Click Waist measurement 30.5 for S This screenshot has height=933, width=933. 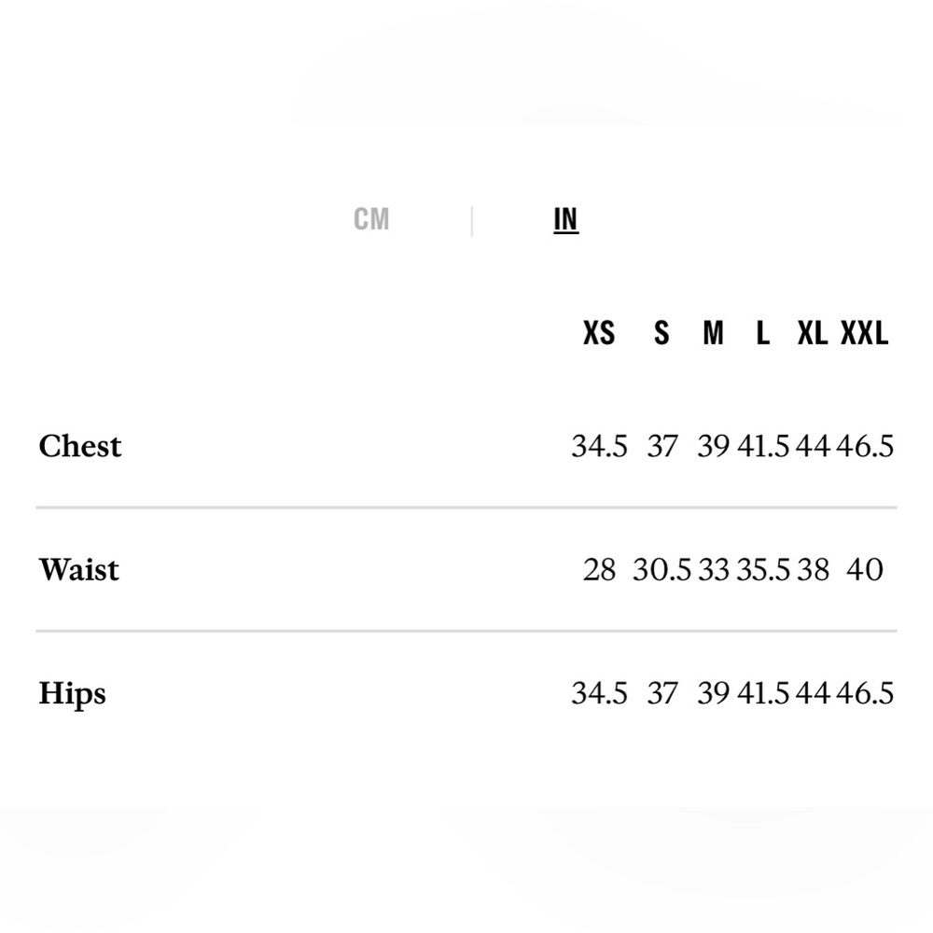[x=661, y=570]
